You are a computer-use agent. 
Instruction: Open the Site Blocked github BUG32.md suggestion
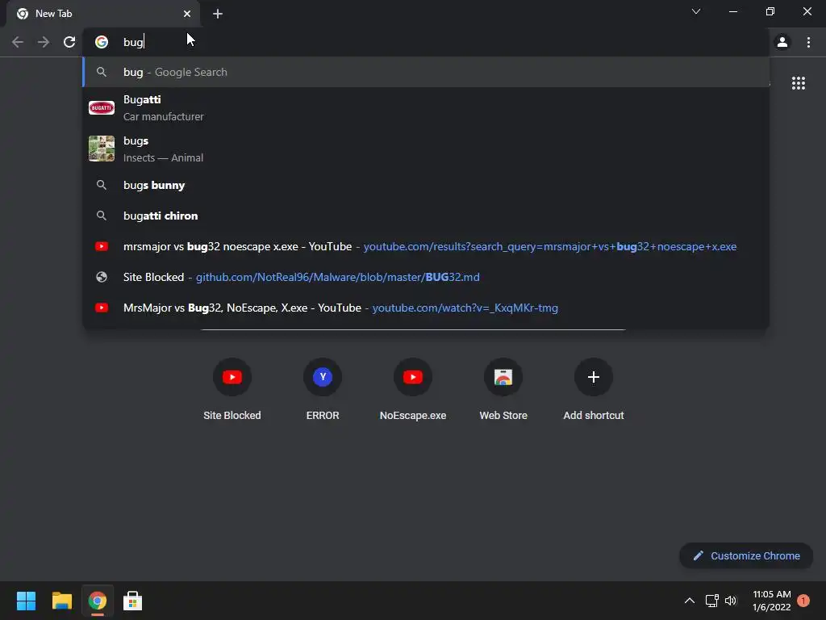point(426,277)
